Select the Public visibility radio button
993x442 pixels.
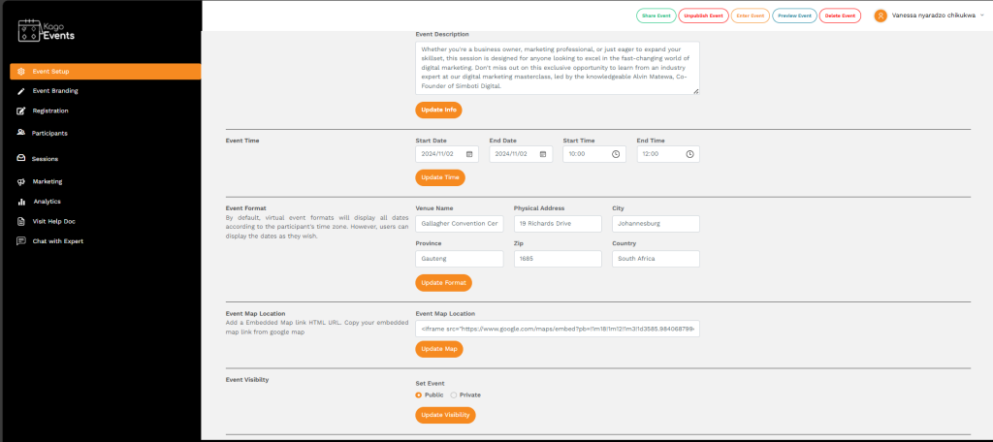pos(419,395)
